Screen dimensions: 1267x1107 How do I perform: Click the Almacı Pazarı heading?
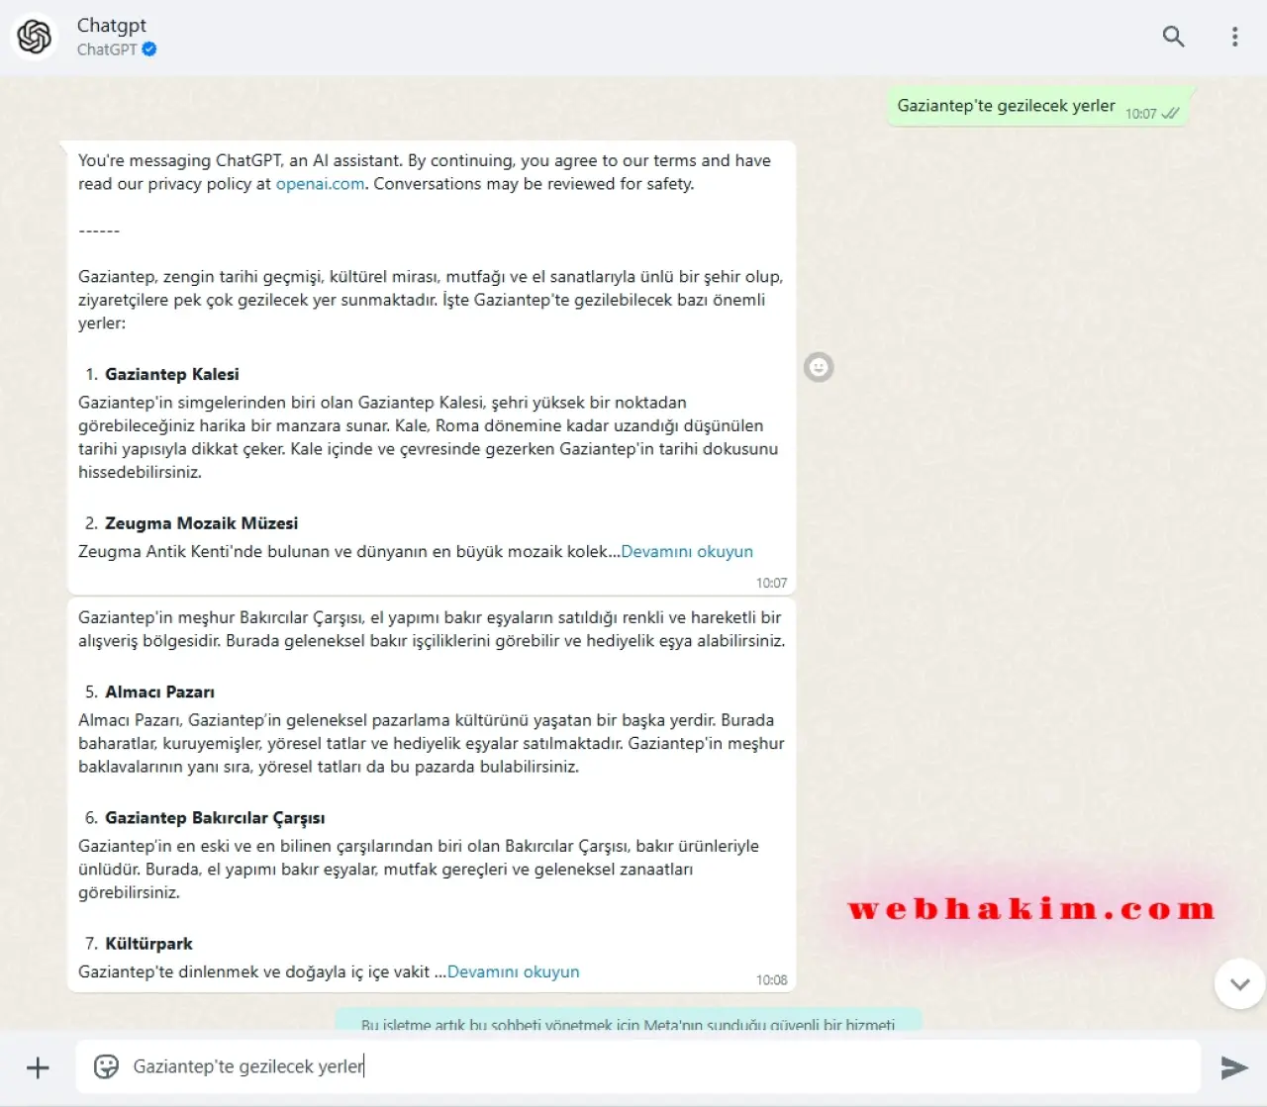tap(159, 692)
